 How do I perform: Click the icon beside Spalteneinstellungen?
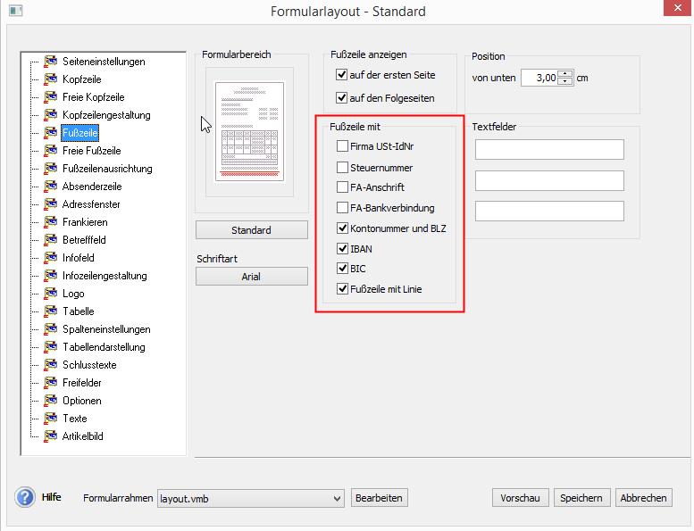51,329
